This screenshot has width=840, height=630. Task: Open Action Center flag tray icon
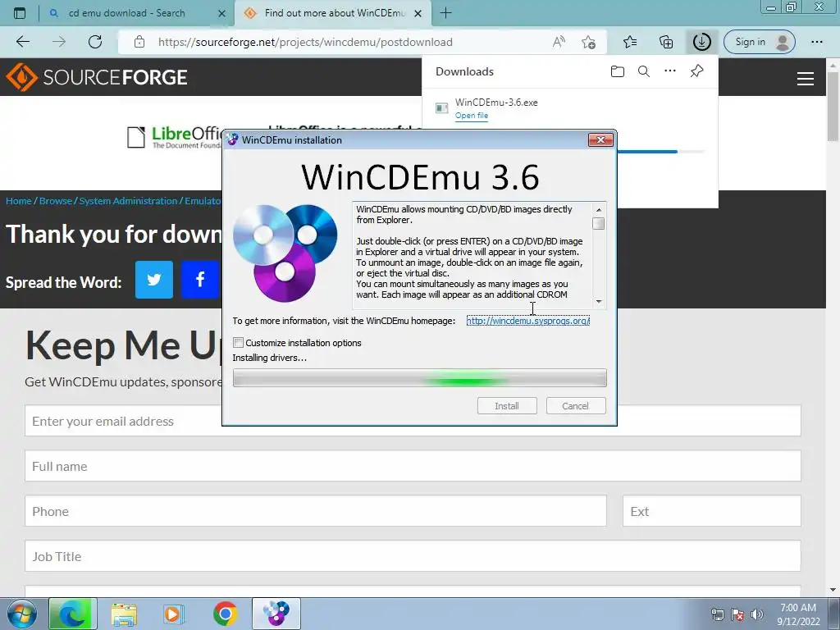[x=737, y=614]
